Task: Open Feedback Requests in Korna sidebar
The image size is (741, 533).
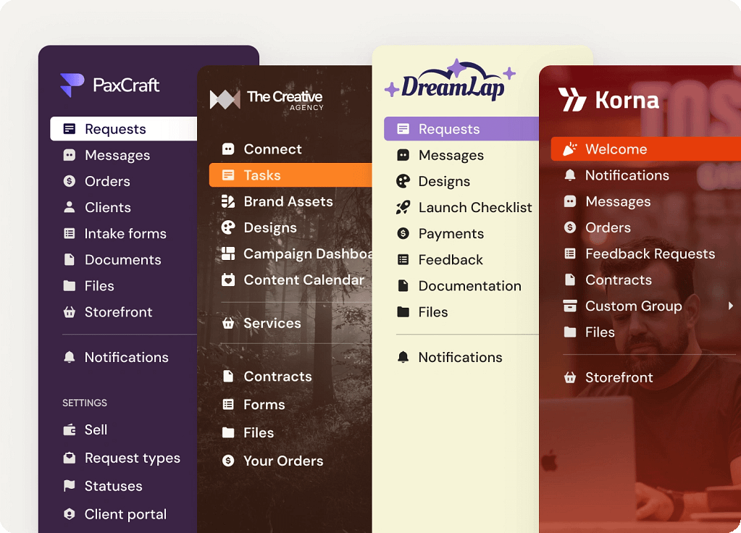Action: 650,253
